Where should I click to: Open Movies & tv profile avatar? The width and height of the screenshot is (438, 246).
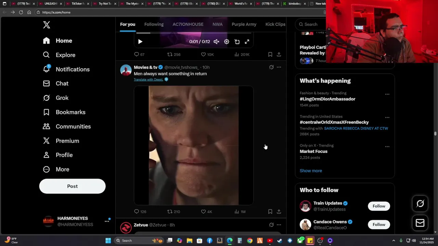(126, 70)
